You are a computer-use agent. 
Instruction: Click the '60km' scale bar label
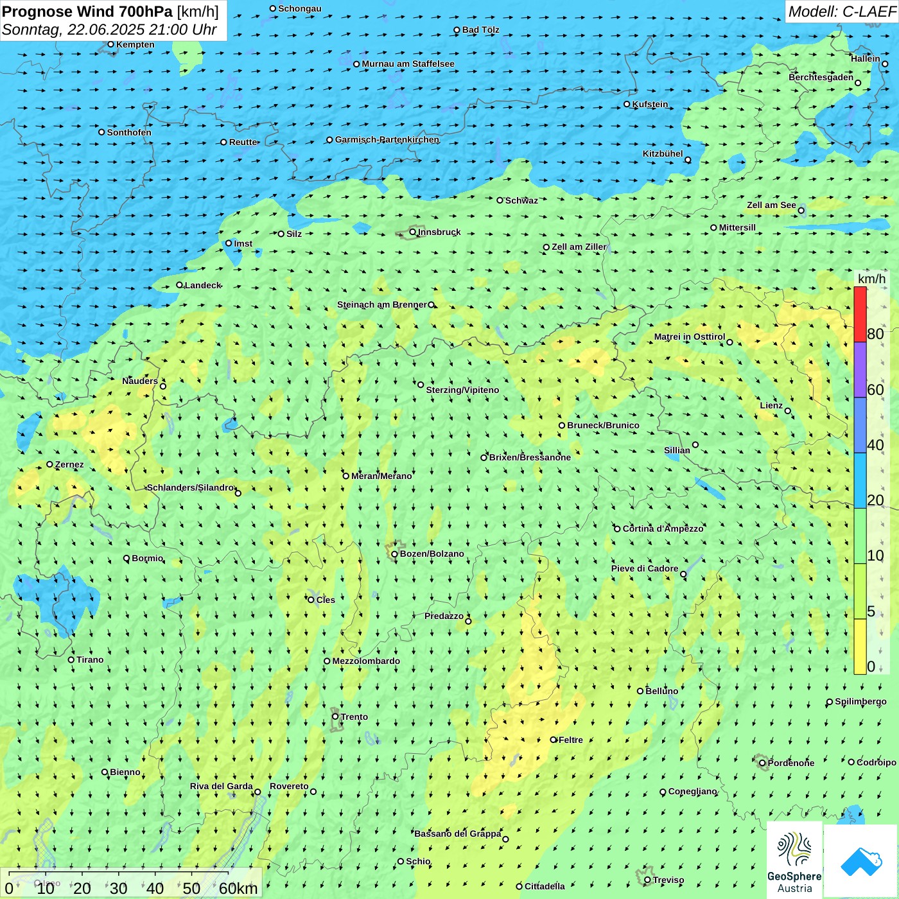click(238, 888)
